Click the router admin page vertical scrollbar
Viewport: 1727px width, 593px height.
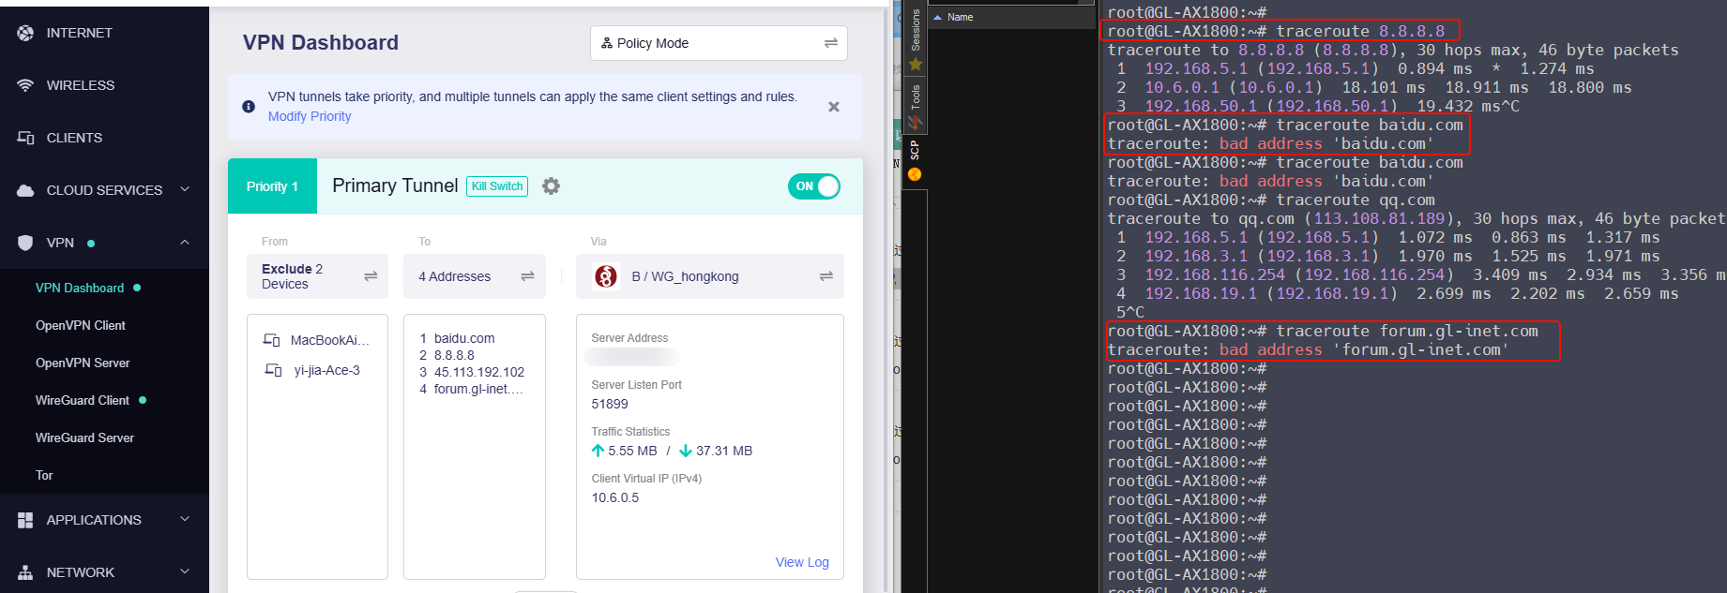(x=886, y=300)
